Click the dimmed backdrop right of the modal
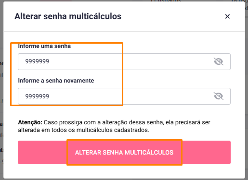The width and height of the screenshot is (248, 180). click(247, 90)
